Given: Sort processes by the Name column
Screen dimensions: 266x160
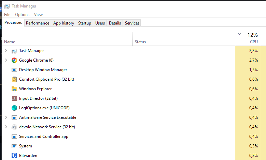Looking at the screenshot, I should (x=10, y=42).
